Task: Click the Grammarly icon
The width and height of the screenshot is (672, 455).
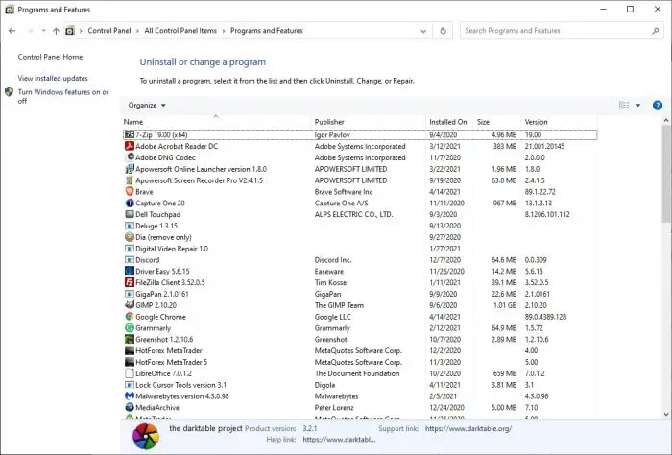Action: [x=130, y=327]
